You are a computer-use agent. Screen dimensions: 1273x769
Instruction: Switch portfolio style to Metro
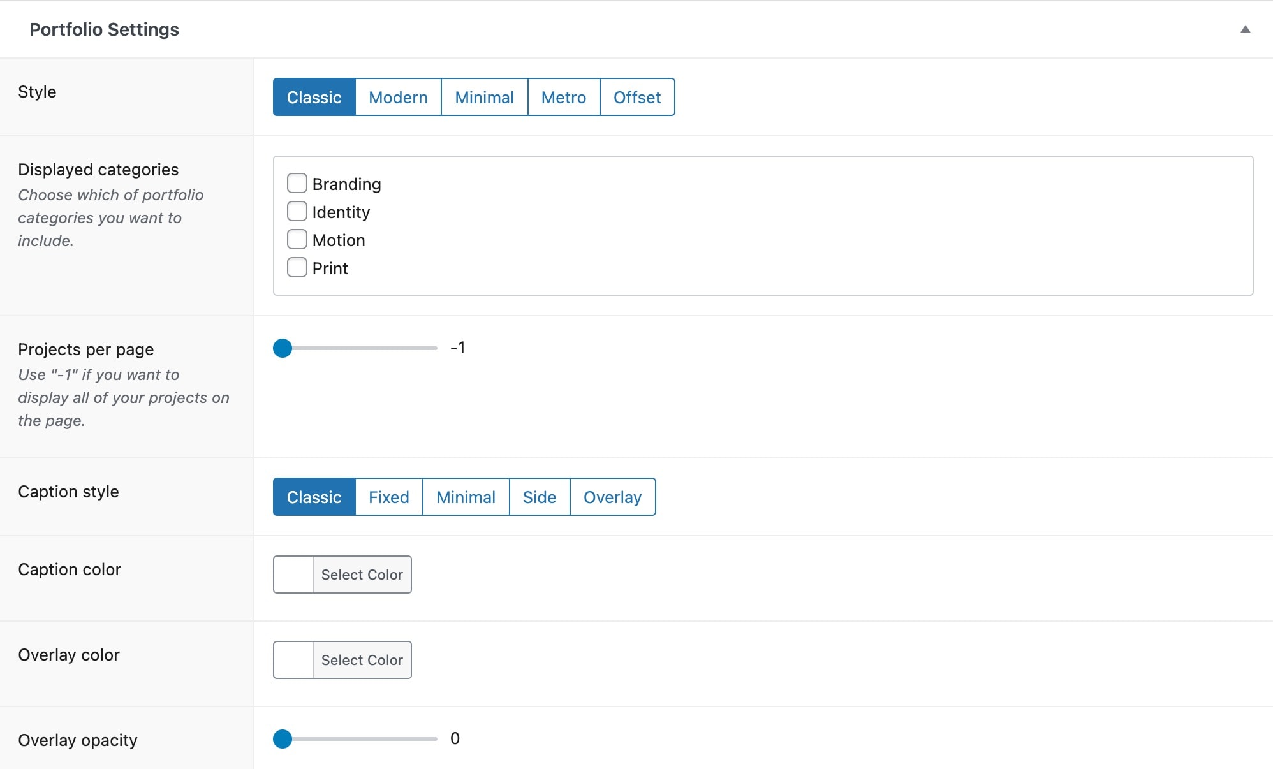point(564,97)
